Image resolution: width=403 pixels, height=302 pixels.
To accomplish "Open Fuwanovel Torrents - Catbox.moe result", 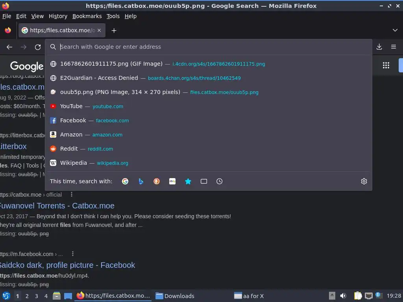I will click(57, 206).
